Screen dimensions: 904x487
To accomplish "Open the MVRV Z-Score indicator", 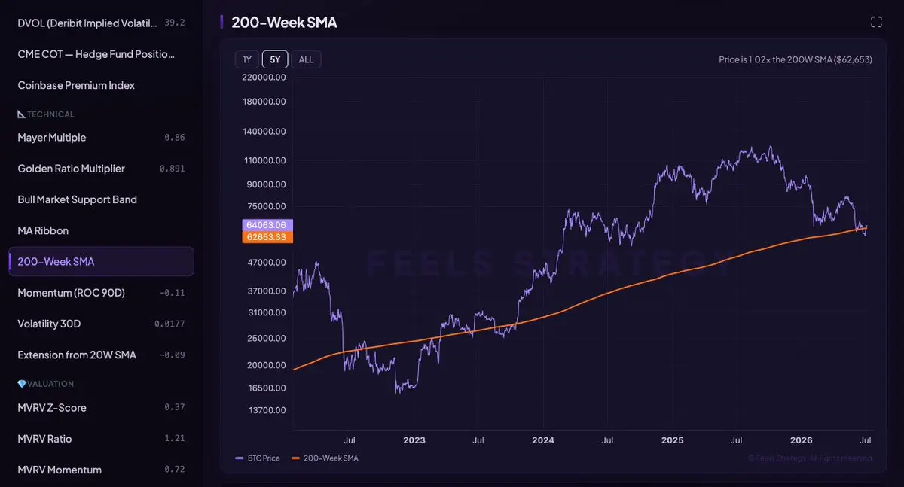I will click(x=101, y=408).
